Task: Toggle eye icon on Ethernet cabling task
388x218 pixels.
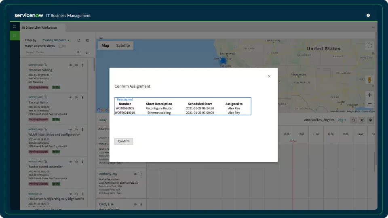Action: click(x=70, y=65)
